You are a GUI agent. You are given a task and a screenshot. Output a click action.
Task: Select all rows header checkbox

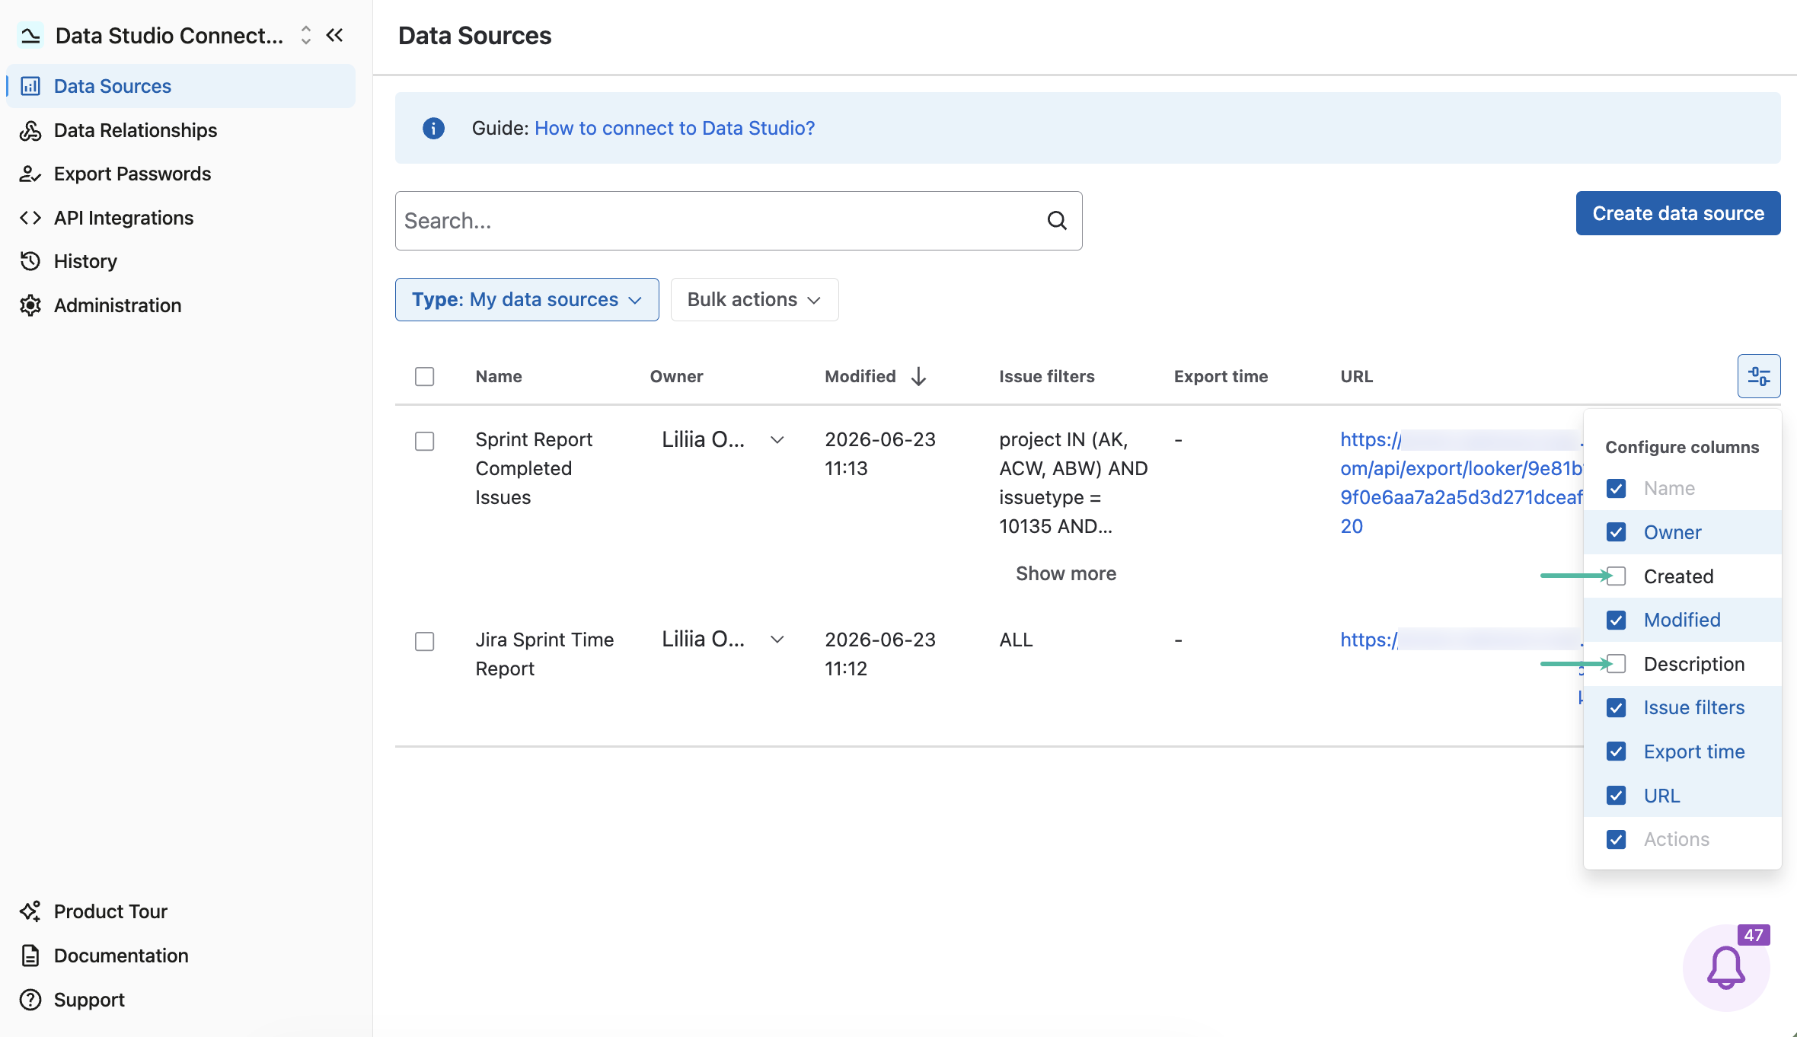tap(425, 376)
